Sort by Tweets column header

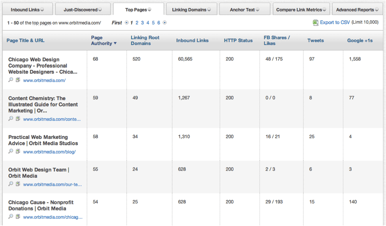[315, 40]
